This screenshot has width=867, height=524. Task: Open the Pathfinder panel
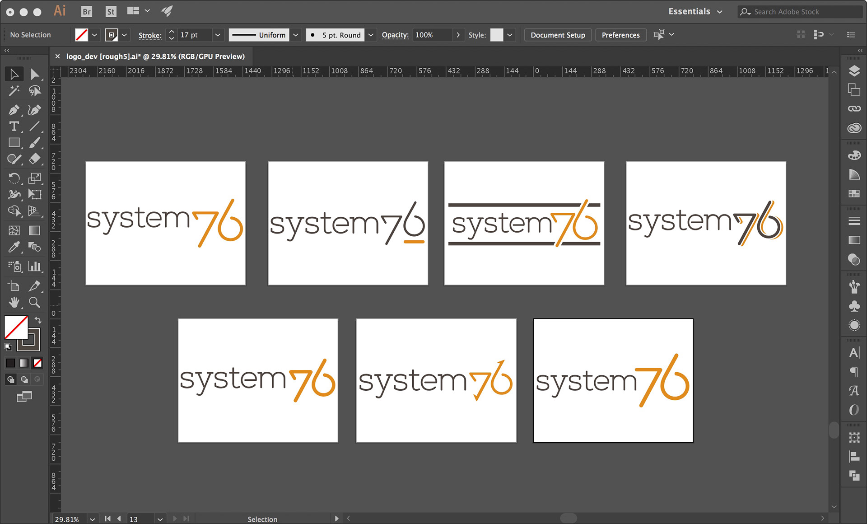click(x=854, y=476)
